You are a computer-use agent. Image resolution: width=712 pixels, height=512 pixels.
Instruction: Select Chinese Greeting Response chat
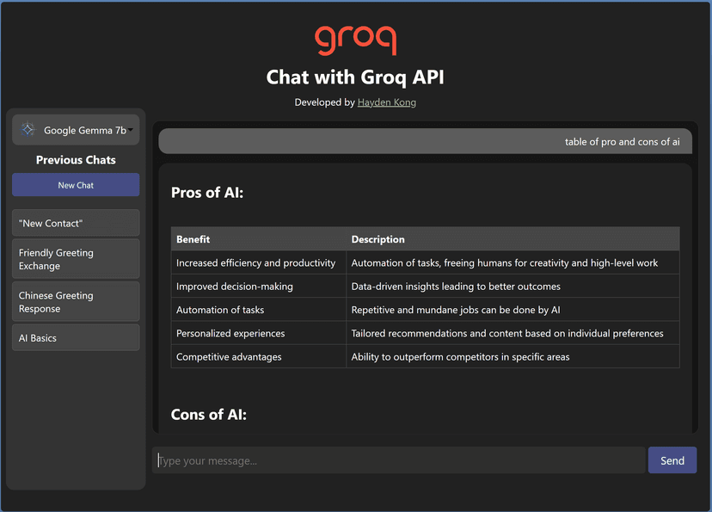(x=76, y=302)
